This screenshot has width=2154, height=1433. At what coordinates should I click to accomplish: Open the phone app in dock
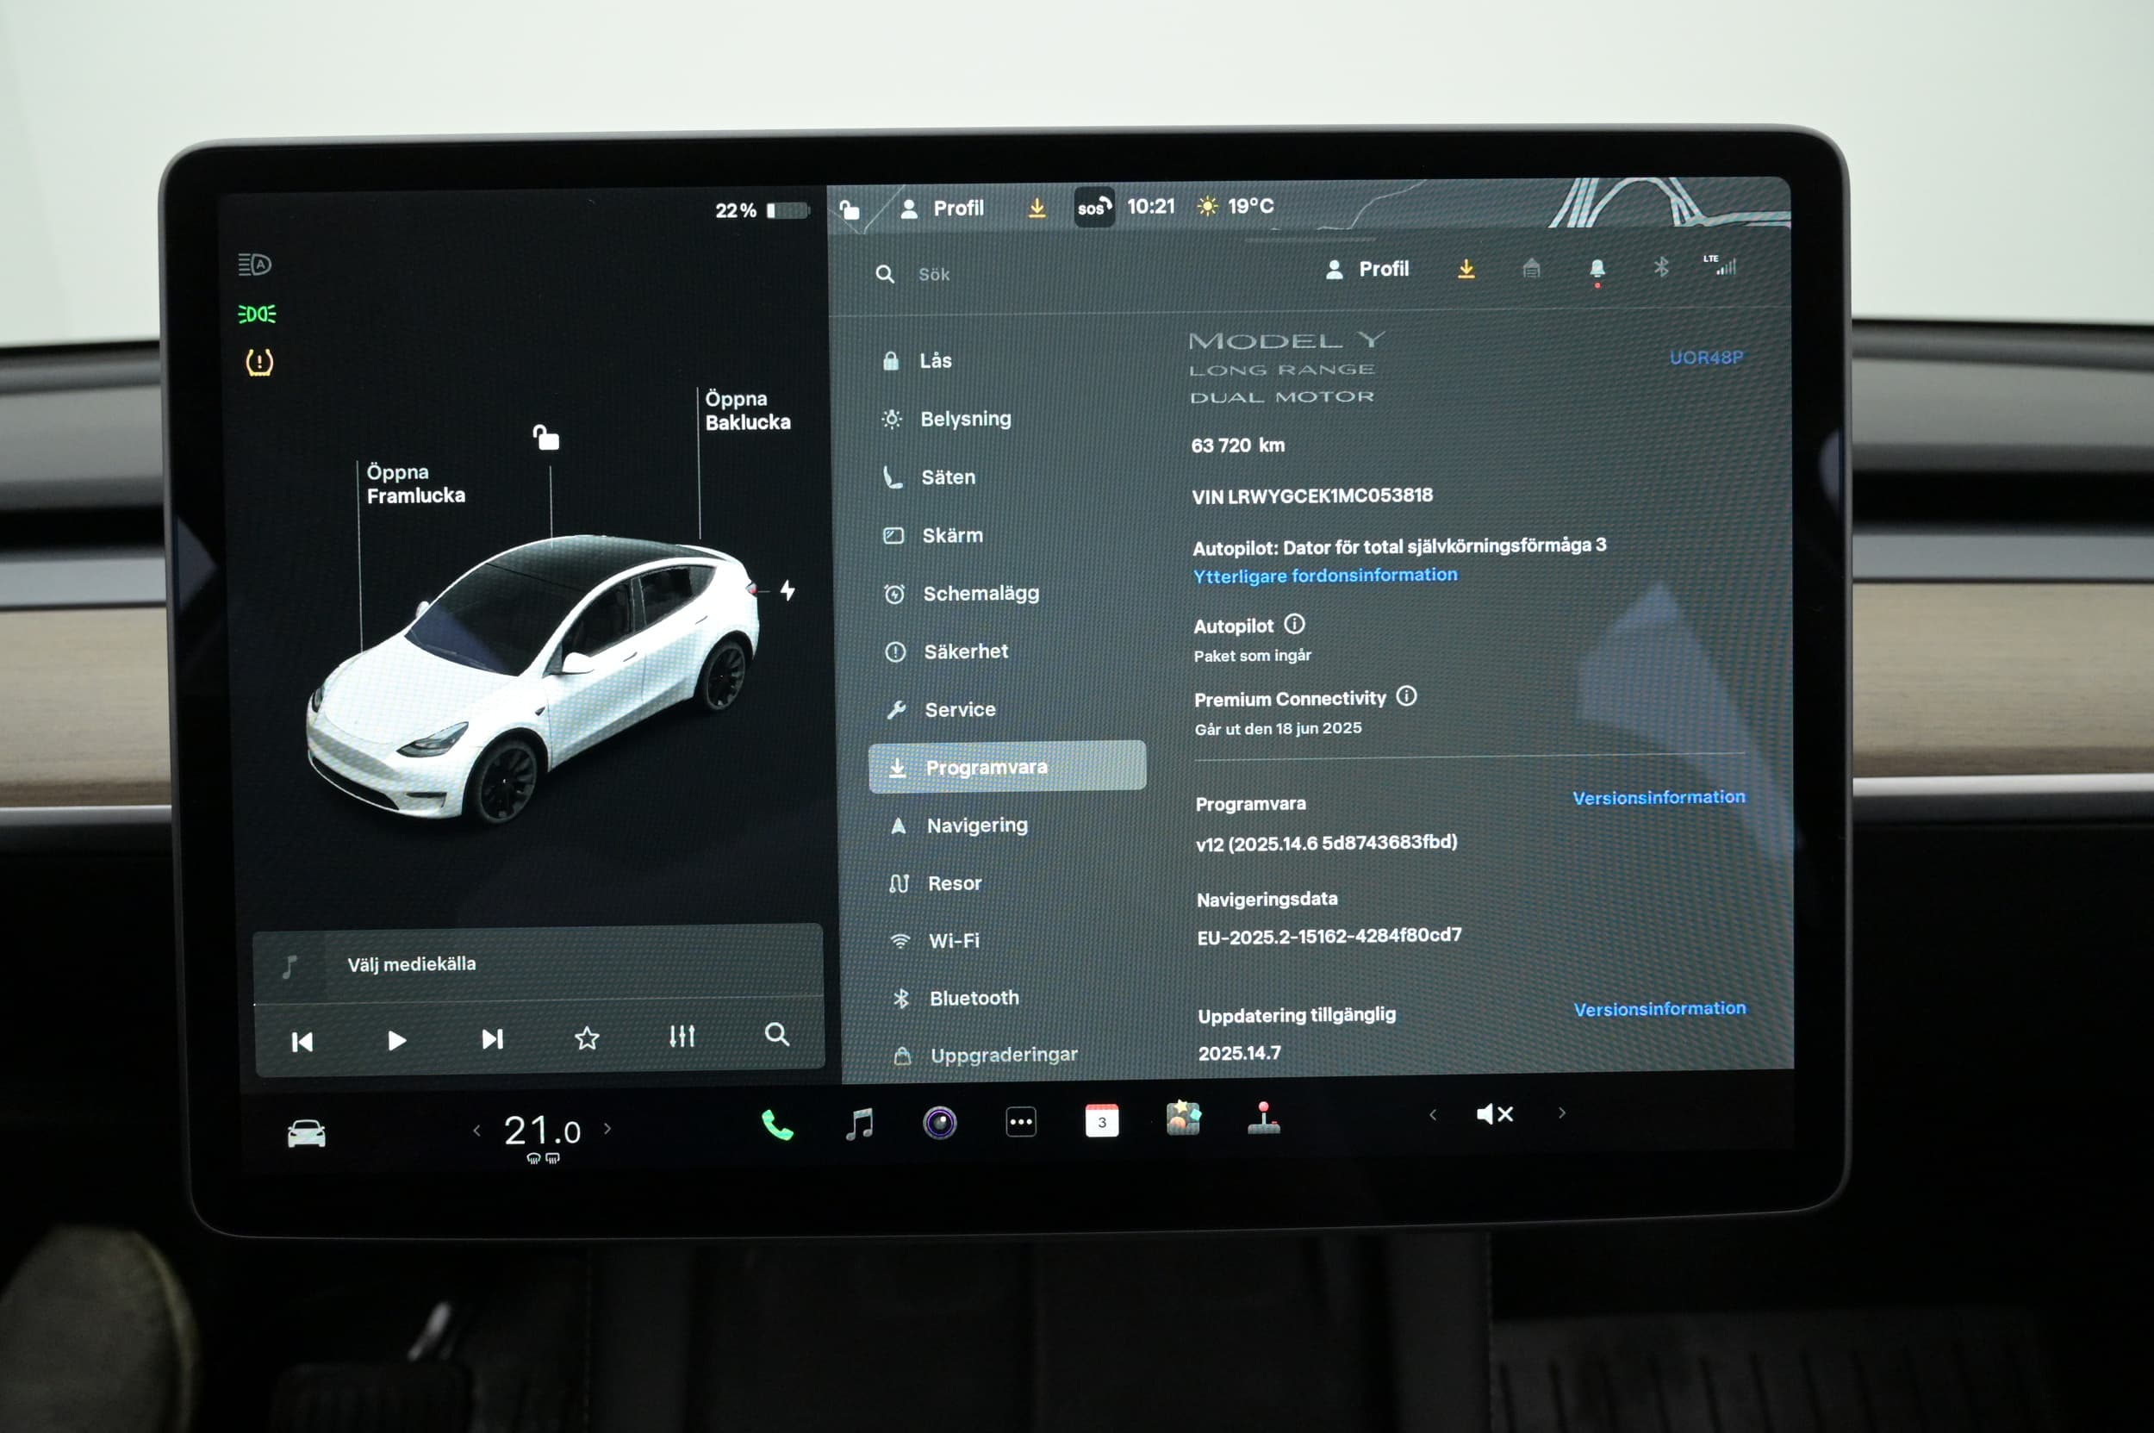[777, 1125]
